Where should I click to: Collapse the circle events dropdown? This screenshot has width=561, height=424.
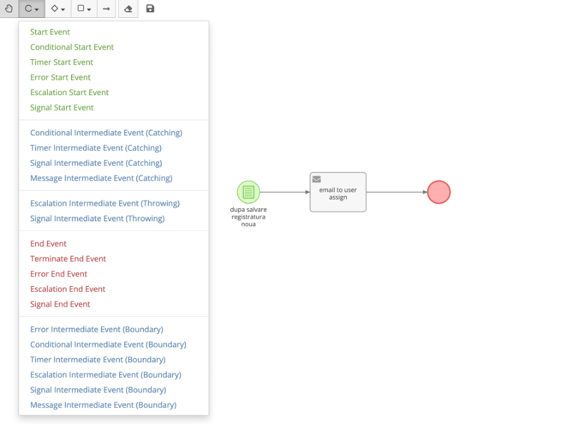32,9
